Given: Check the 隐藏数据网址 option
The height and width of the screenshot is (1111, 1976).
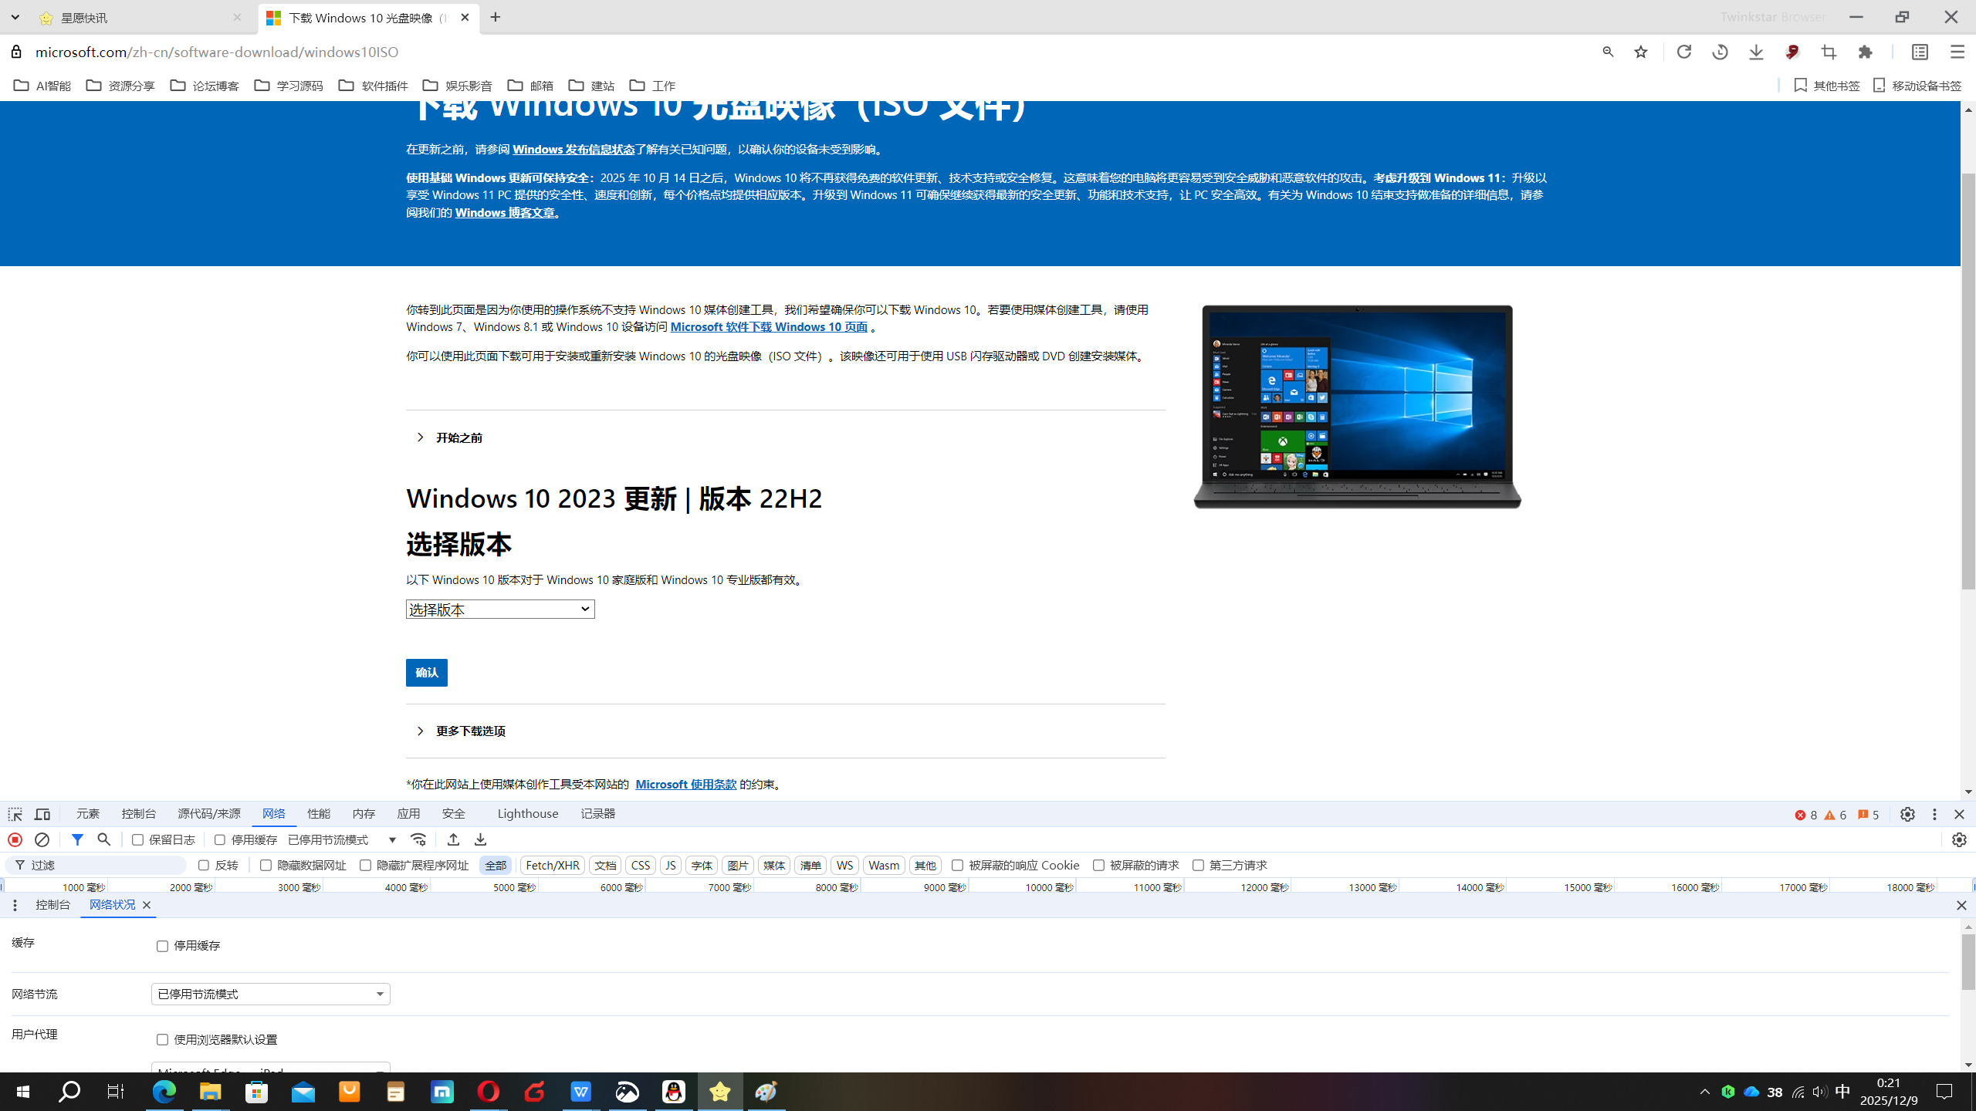Looking at the screenshot, I should coord(264,865).
